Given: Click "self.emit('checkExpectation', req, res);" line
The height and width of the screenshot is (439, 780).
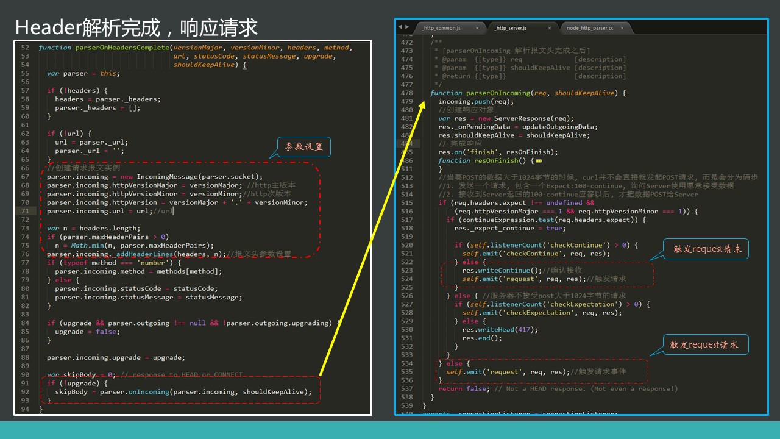Looking at the screenshot, I should (x=542, y=313).
